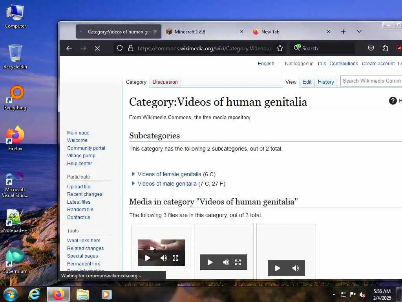Open the Extensions puzzle icon
402x302 pixels.
pos(385,48)
